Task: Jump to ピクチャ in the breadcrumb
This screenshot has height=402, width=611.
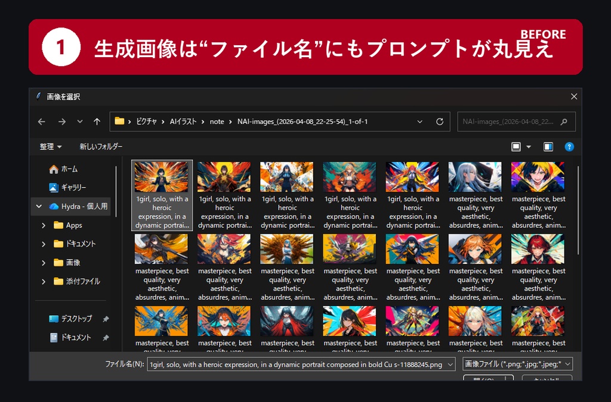Action: point(147,121)
